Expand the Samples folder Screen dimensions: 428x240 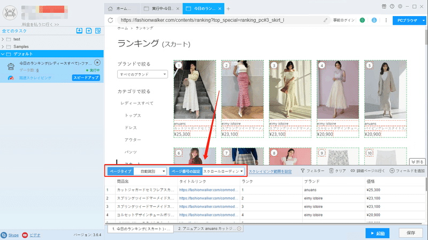tap(3, 47)
